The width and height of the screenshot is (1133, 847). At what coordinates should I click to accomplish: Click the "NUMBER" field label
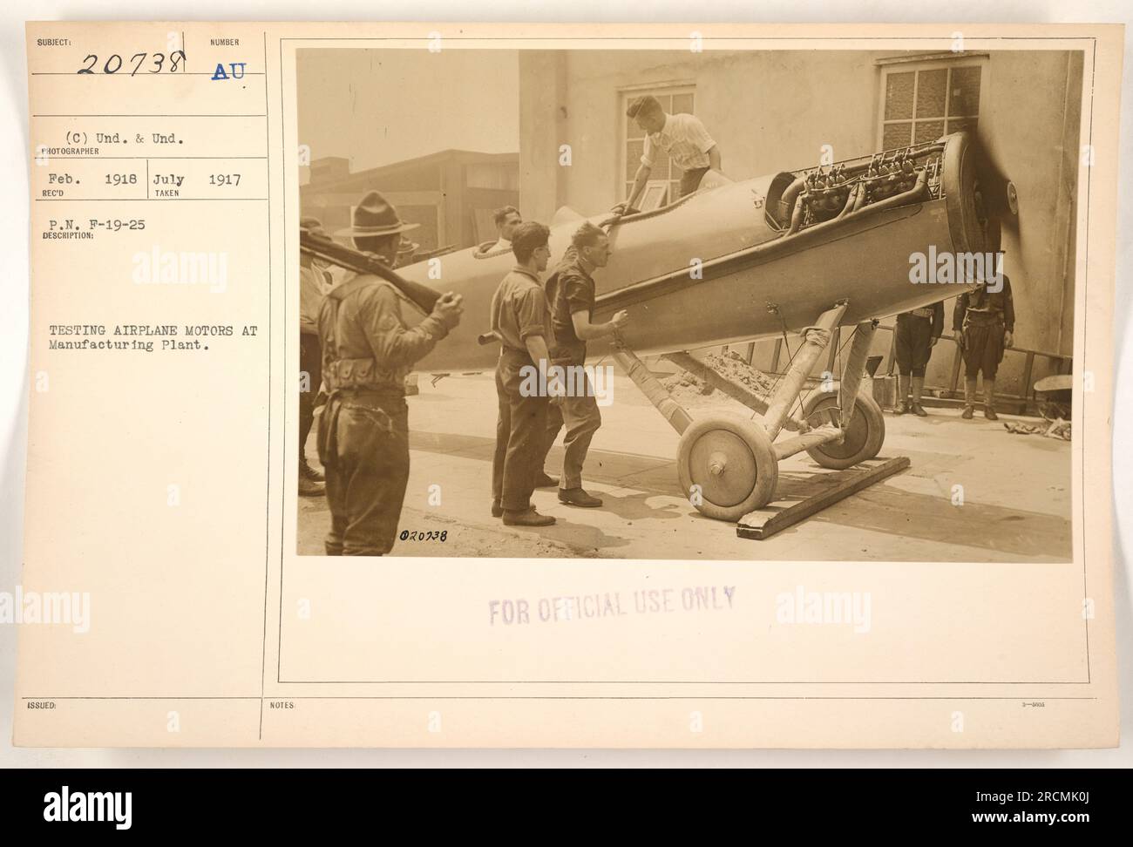tap(224, 40)
